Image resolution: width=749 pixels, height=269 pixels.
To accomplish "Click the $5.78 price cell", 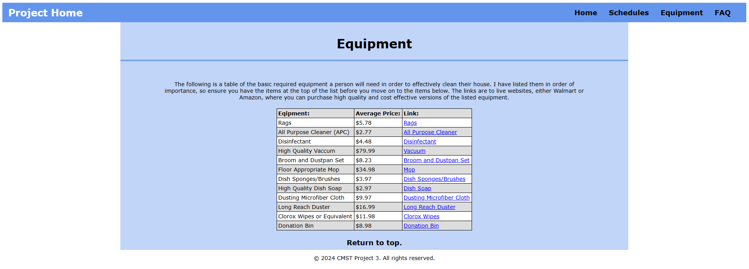I will coord(378,123).
